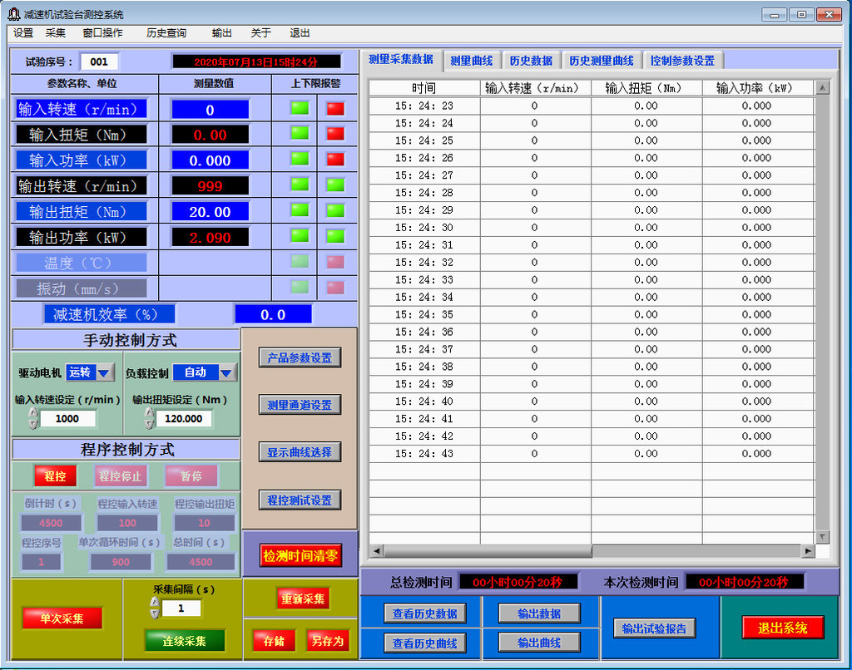This screenshot has width=852, height=670.
Task: Open the 历史查询 menu
Action: 166,33
